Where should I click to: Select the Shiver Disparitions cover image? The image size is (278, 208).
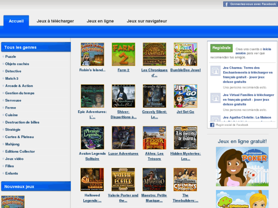[124, 96]
